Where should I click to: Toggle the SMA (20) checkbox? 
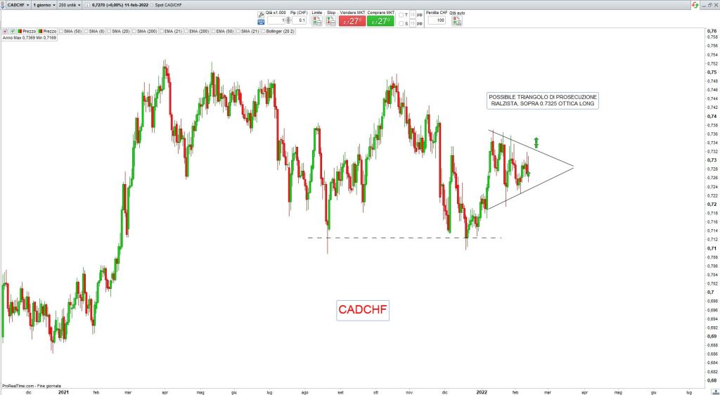point(109,31)
